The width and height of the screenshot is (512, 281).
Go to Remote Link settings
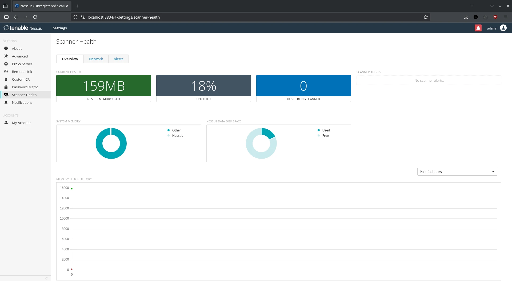point(22,72)
